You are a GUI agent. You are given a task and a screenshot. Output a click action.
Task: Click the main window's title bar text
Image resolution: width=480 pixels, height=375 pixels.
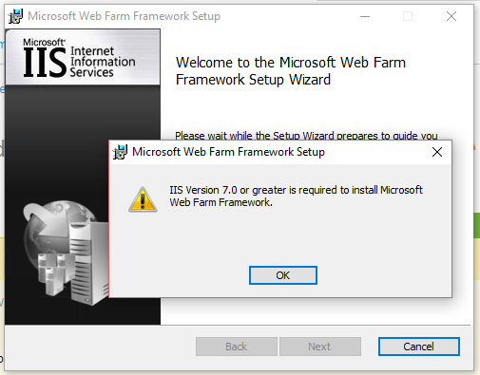click(124, 16)
